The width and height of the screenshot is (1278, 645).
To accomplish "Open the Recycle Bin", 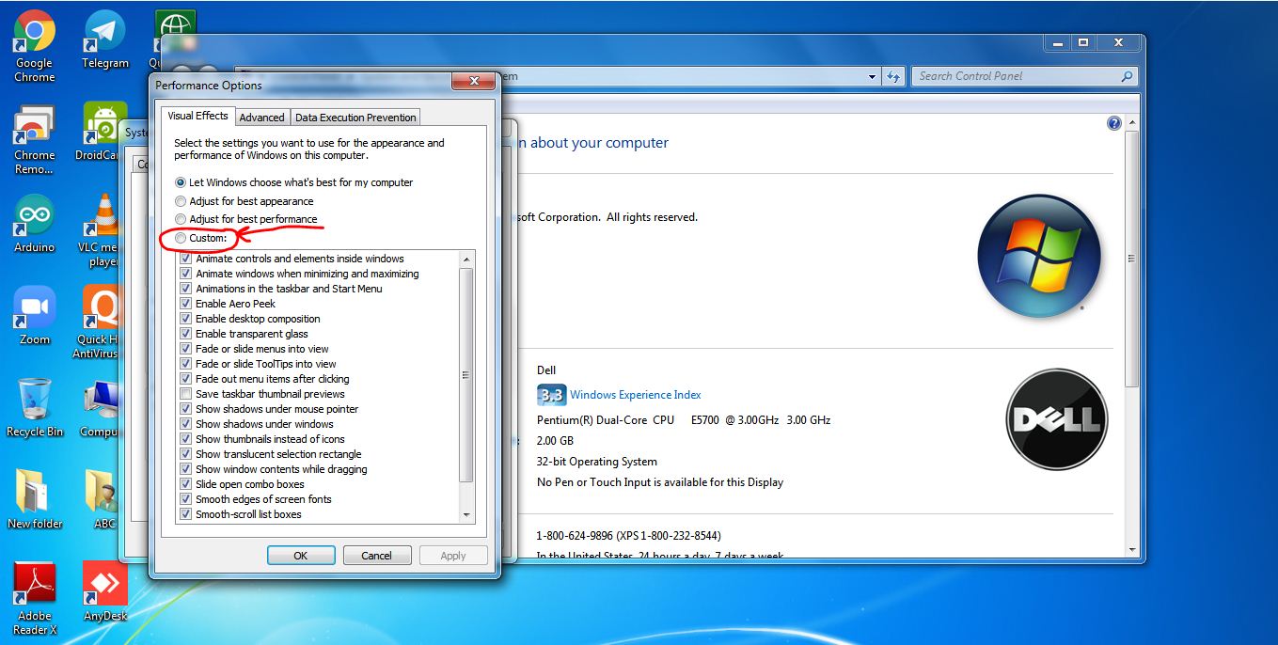I will click(x=33, y=395).
